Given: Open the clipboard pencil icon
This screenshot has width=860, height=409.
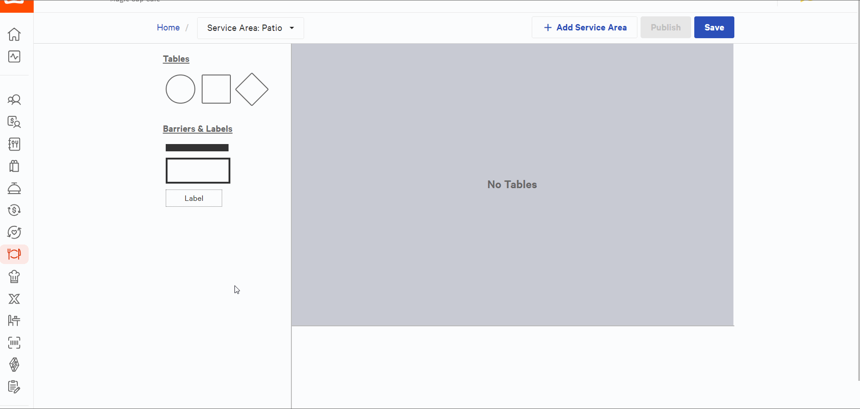Looking at the screenshot, I should point(14,387).
